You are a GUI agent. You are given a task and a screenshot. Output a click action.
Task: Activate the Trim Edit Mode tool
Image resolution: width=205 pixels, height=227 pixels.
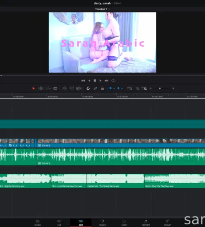[x=41, y=88]
